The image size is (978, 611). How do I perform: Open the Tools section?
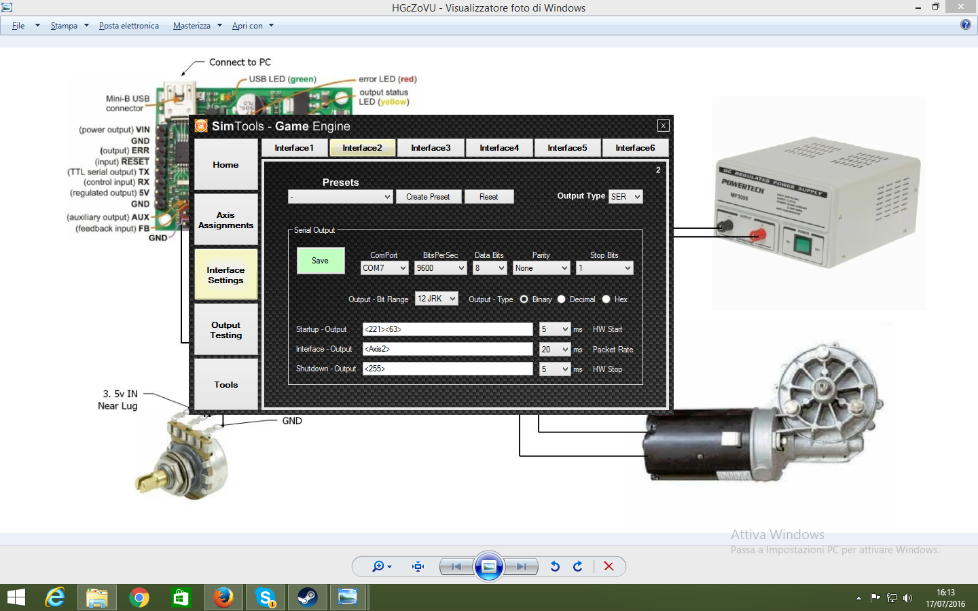click(226, 384)
